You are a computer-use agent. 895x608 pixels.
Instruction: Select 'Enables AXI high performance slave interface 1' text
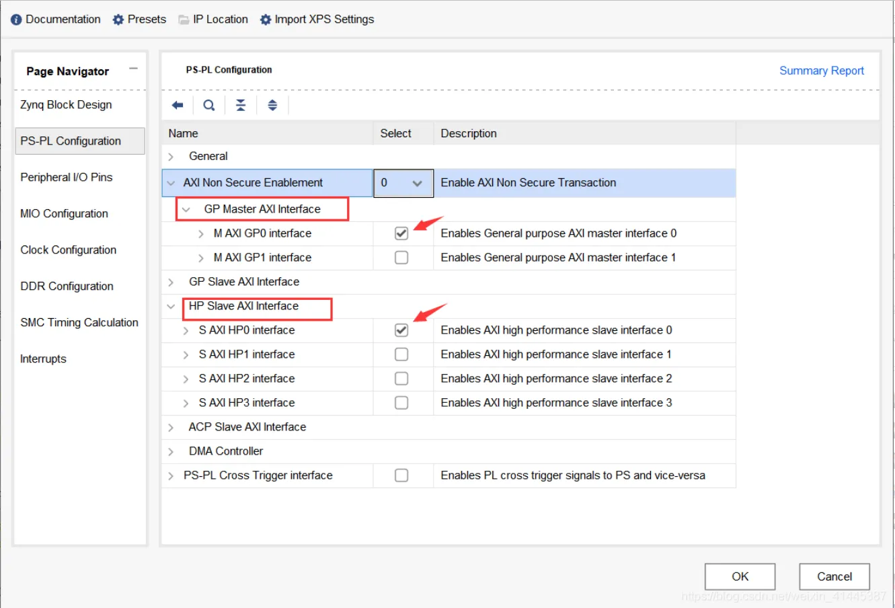coord(556,354)
